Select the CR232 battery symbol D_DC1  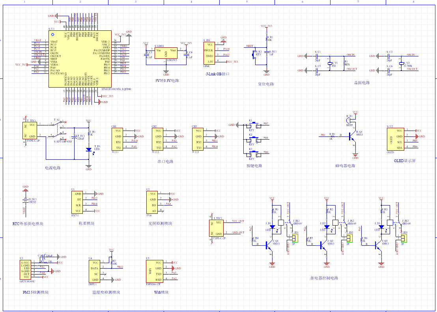26,200
